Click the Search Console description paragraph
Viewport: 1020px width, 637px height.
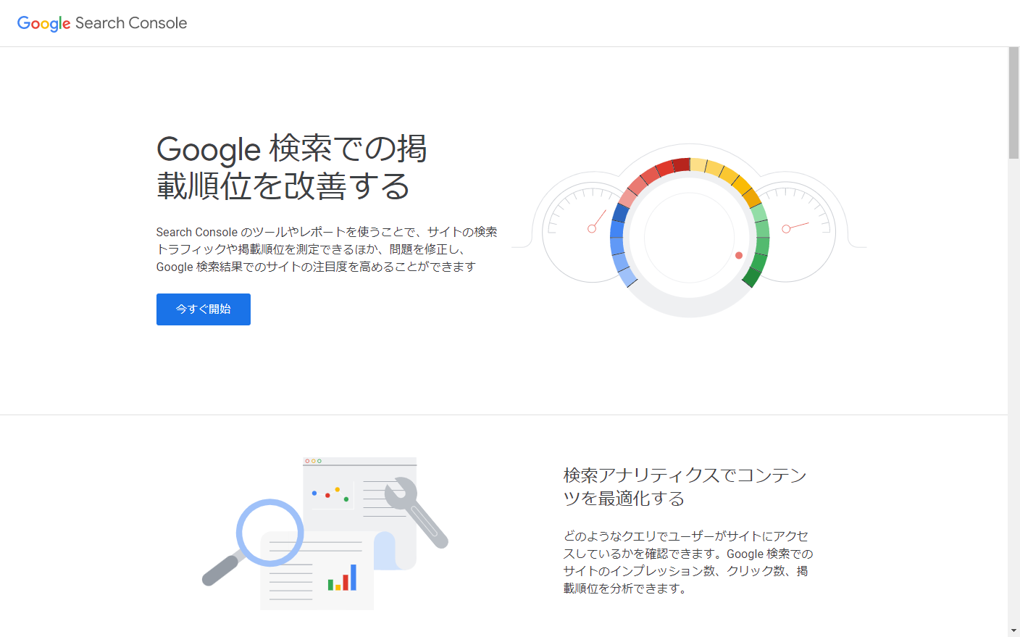tap(326, 250)
